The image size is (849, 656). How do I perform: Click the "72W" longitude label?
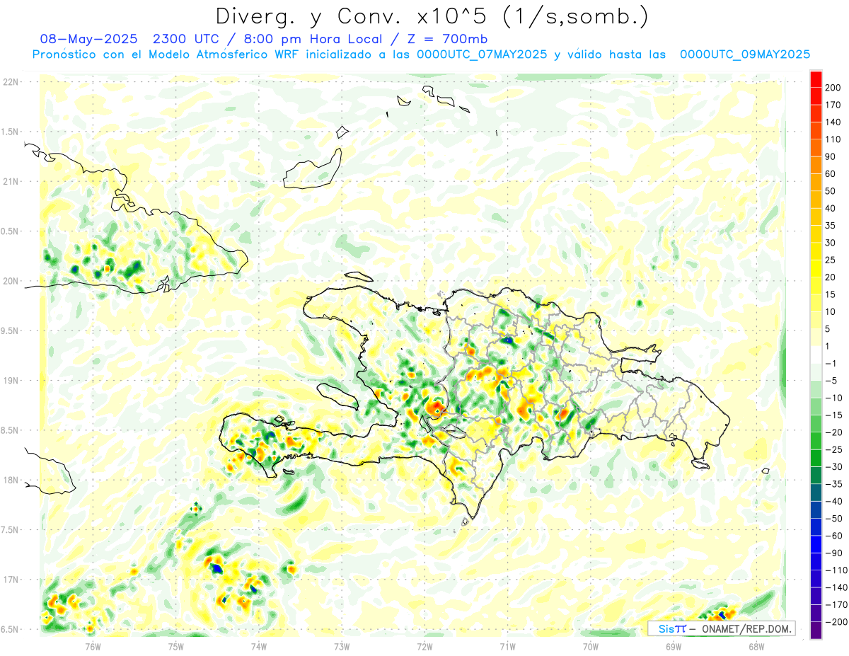click(424, 645)
